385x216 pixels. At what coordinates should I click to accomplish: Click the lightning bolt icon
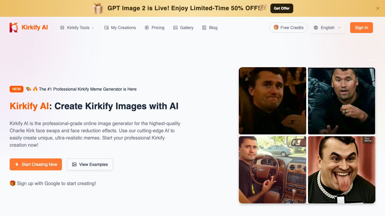click(x=17, y=164)
